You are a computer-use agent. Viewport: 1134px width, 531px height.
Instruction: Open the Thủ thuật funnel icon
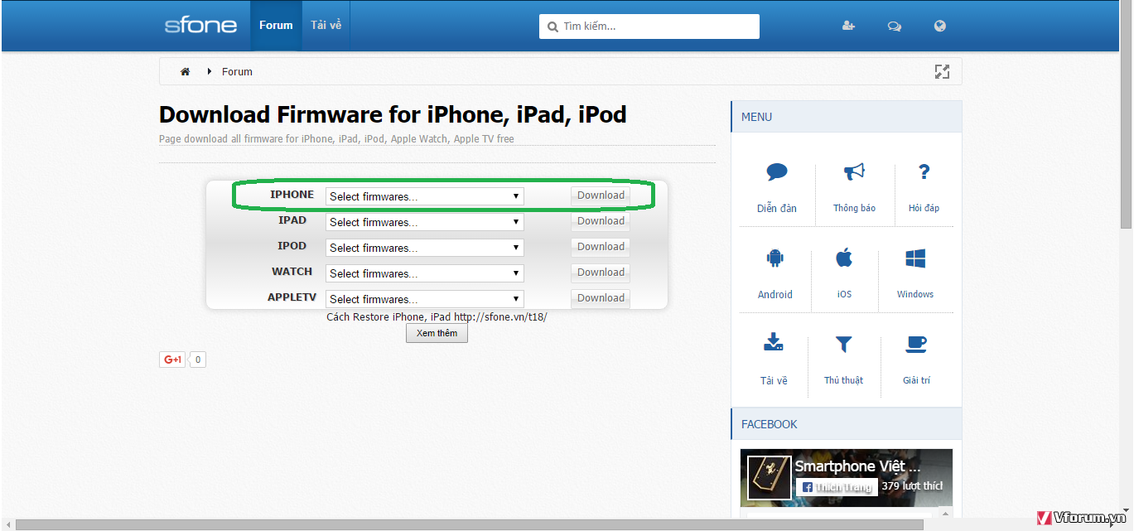[x=843, y=343]
